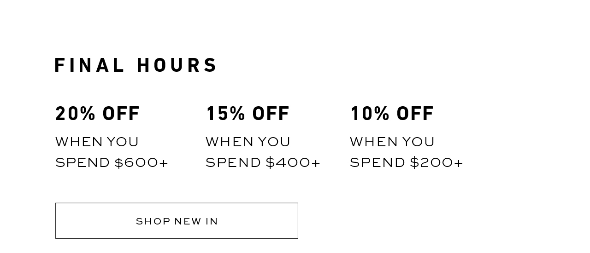Select the word FINAL in the heading
This screenshot has height=253, width=590.
click(90, 65)
